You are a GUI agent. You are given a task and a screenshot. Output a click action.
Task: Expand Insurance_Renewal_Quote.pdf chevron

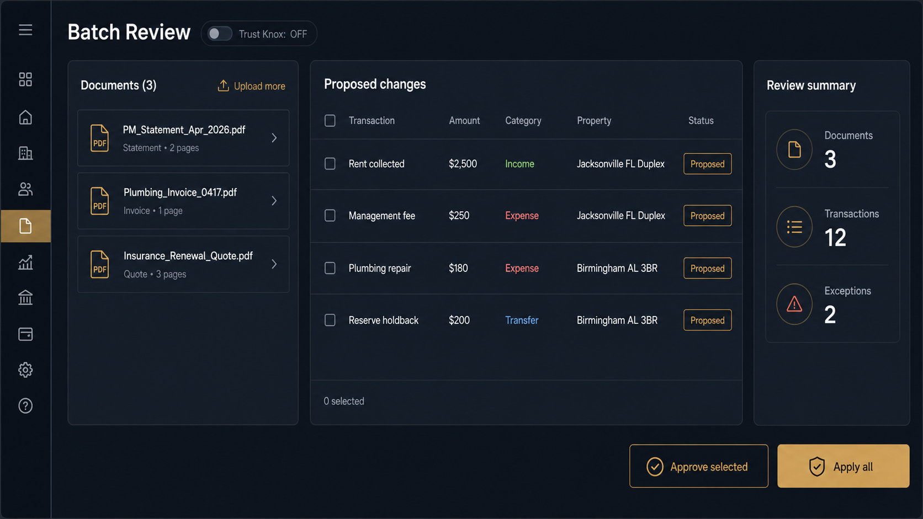coord(274,264)
